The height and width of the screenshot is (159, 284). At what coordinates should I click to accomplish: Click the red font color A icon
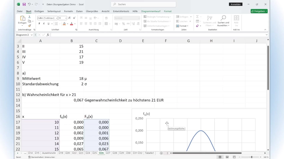tap(72, 24)
